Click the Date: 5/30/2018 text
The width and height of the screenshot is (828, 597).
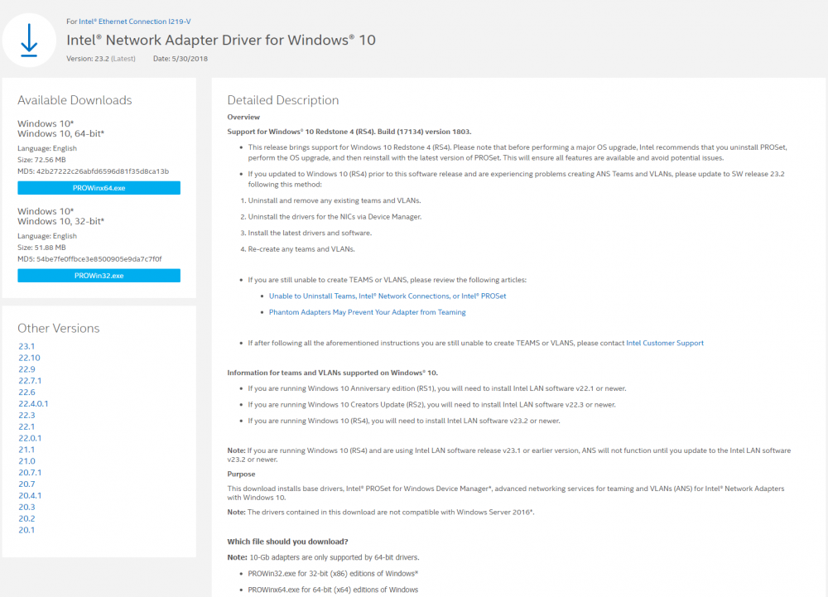tap(180, 59)
